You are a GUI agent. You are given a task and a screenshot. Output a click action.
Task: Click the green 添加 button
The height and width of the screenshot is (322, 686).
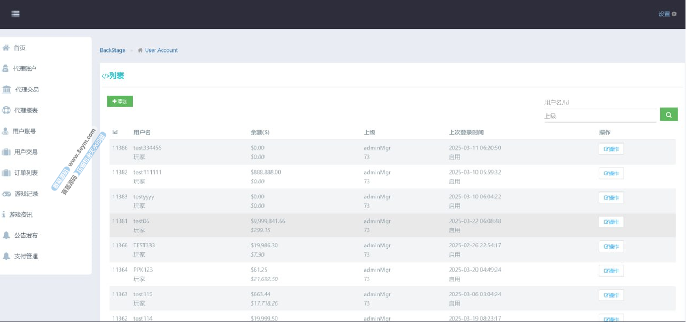point(120,101)
